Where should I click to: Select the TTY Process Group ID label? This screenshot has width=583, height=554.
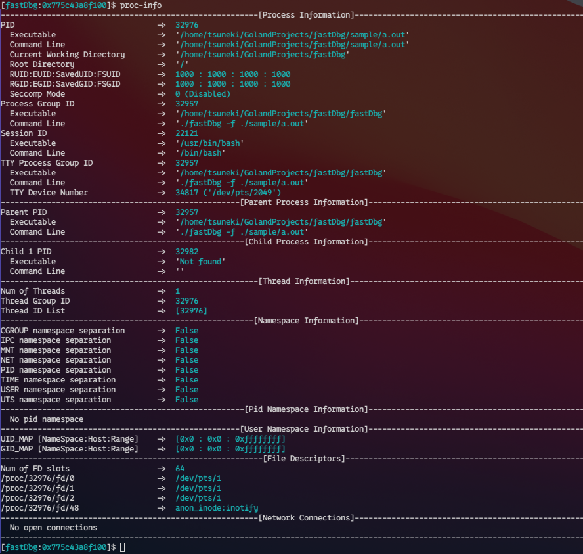pos(47,163)
